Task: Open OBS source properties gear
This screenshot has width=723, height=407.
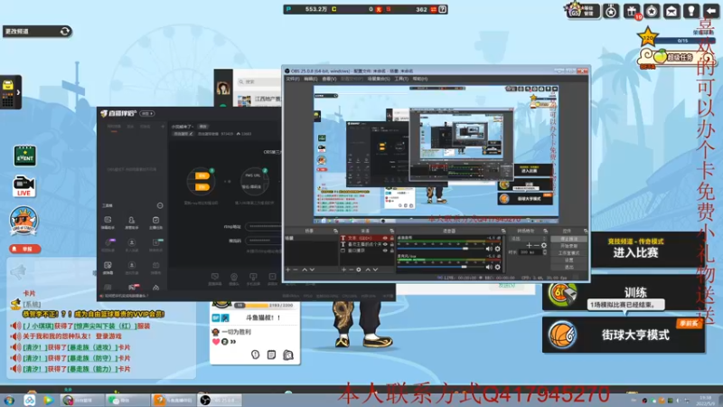Action: pyautogui.click(x=358, y=270)
